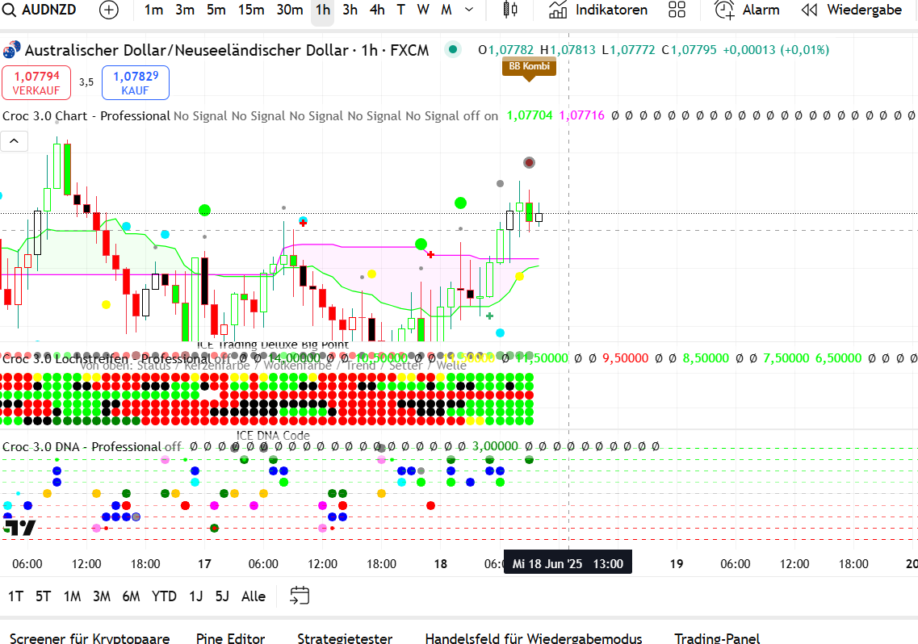Open the layout templates grid icon
The image size is (918, 644).
click(x=677, y=10)
